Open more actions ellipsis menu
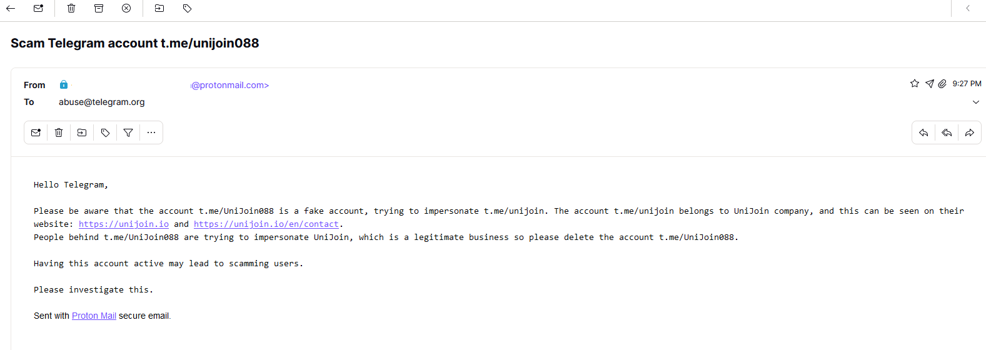The height and width of the screenshot is (350, 986). pos(151,132)
